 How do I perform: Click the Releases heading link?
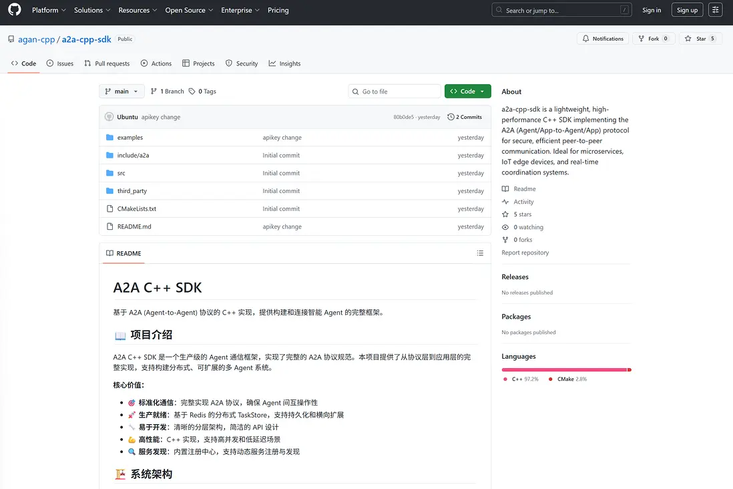coord(515,277)
